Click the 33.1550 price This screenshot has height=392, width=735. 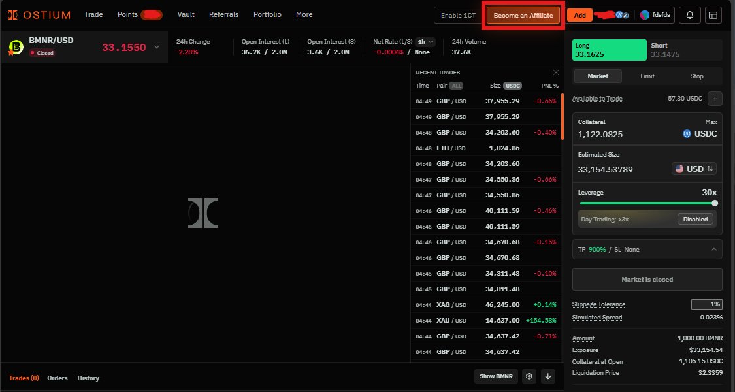click(124, 47)
